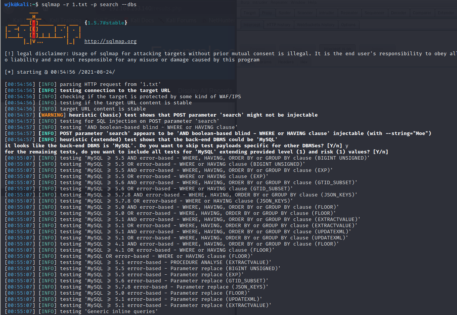Open NetHunter bookmark in background browser
Viewport: 457px width, 315px height.
pos(222,20)
